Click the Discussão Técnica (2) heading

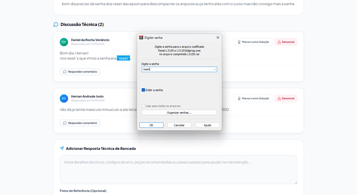[x=82, y=25]
